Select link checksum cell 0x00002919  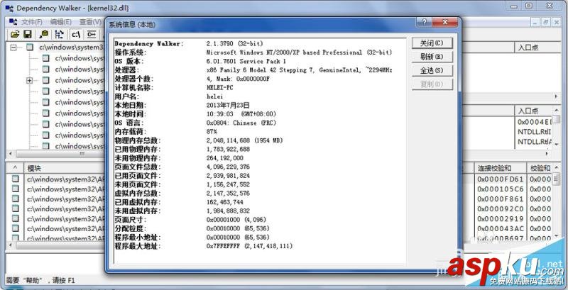tap(501, 219)
